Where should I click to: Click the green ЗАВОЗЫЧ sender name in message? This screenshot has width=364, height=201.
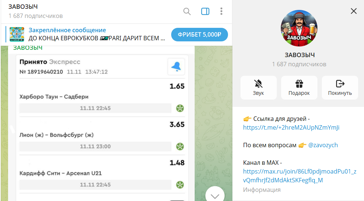point(27,48)
